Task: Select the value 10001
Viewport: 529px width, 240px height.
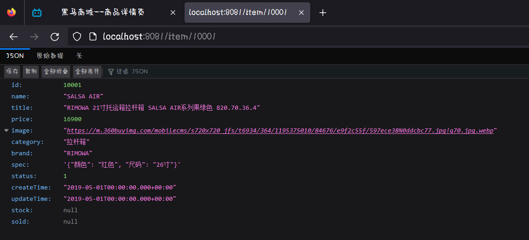Action: pos(72,85)
